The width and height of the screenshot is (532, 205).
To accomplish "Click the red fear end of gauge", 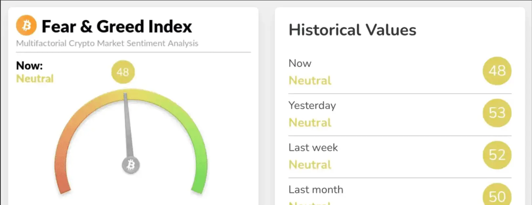I will tap(63, 183).
